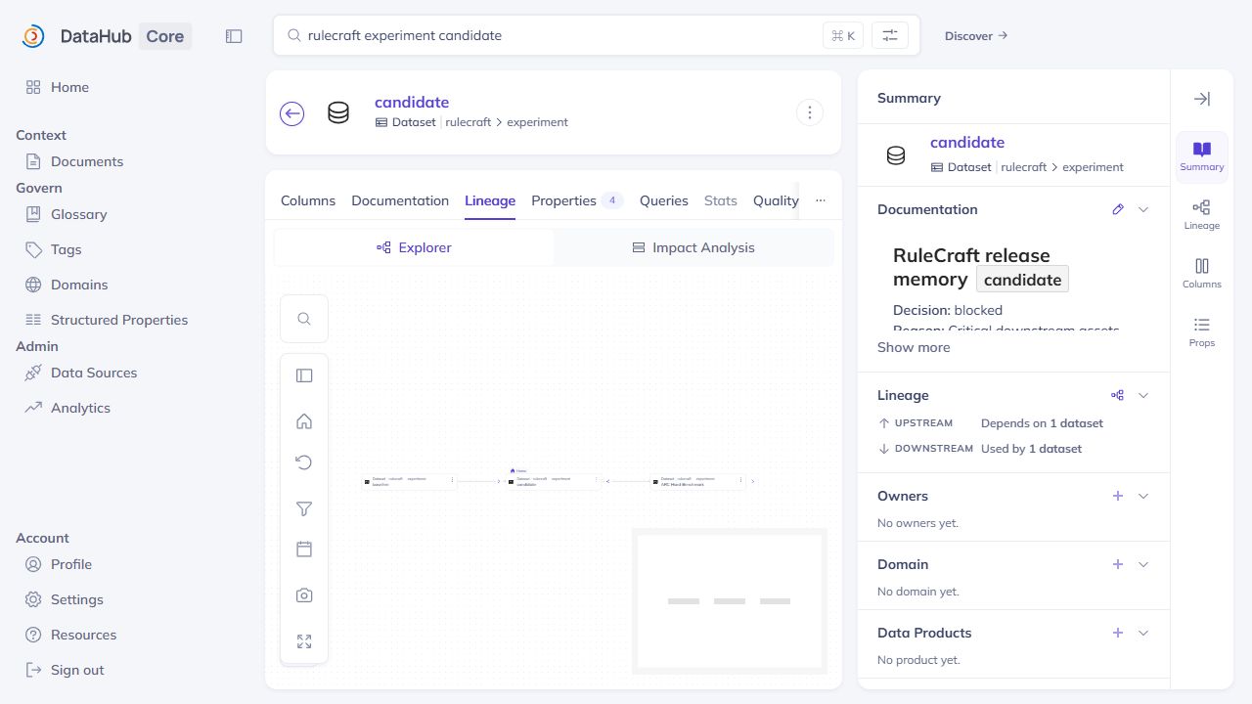Add a domain with plus icon

click(1118, 564)
